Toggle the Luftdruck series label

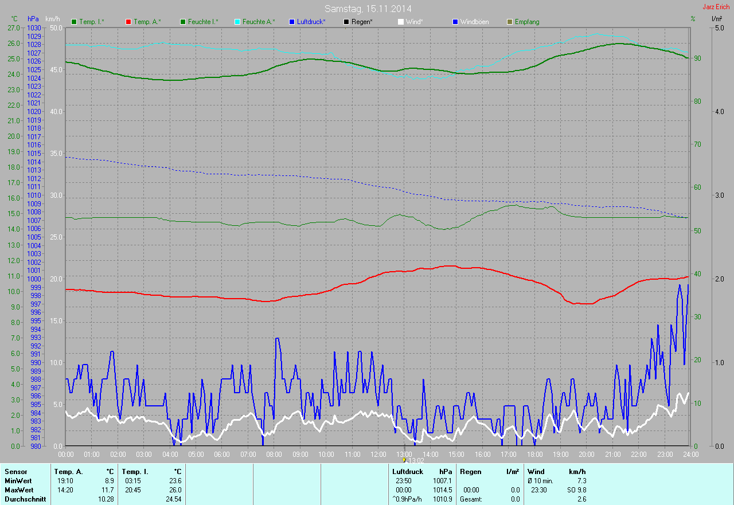pyautogui.click(x=311, y=22)
